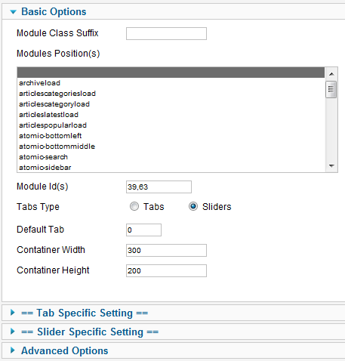The width and height of the screenshot is (345, 361).
Task: Choose atomic-bottomleft in the list
Action: pos(171,136)
